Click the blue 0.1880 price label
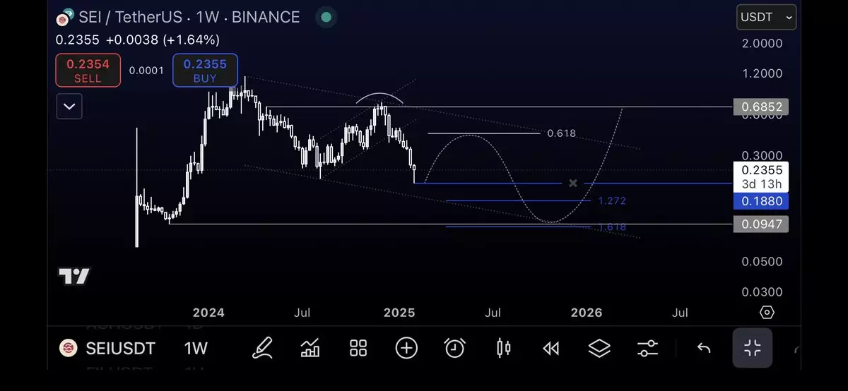848x391 pixels. pos(761,202)
